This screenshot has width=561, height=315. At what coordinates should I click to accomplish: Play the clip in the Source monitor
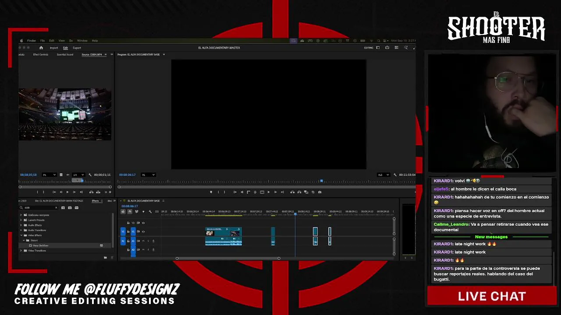(x=67, y=192)
